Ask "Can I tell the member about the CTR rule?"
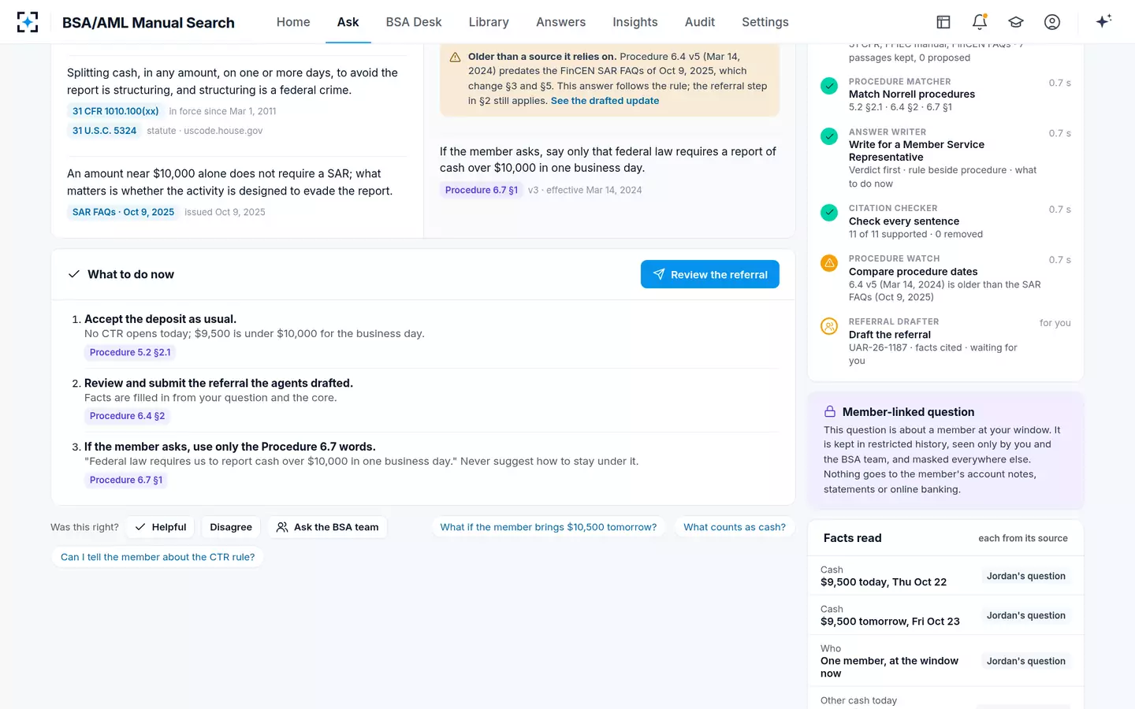This screenshot has height=709, width=1135. point(158,557)
